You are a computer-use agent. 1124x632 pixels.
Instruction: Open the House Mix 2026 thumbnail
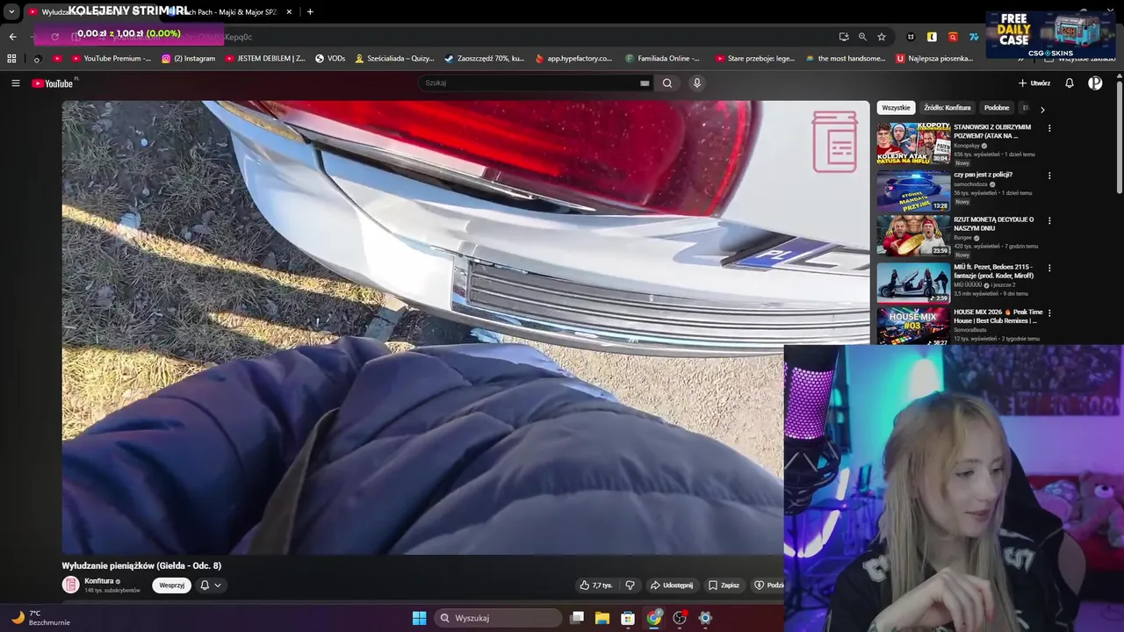(913, 327)
